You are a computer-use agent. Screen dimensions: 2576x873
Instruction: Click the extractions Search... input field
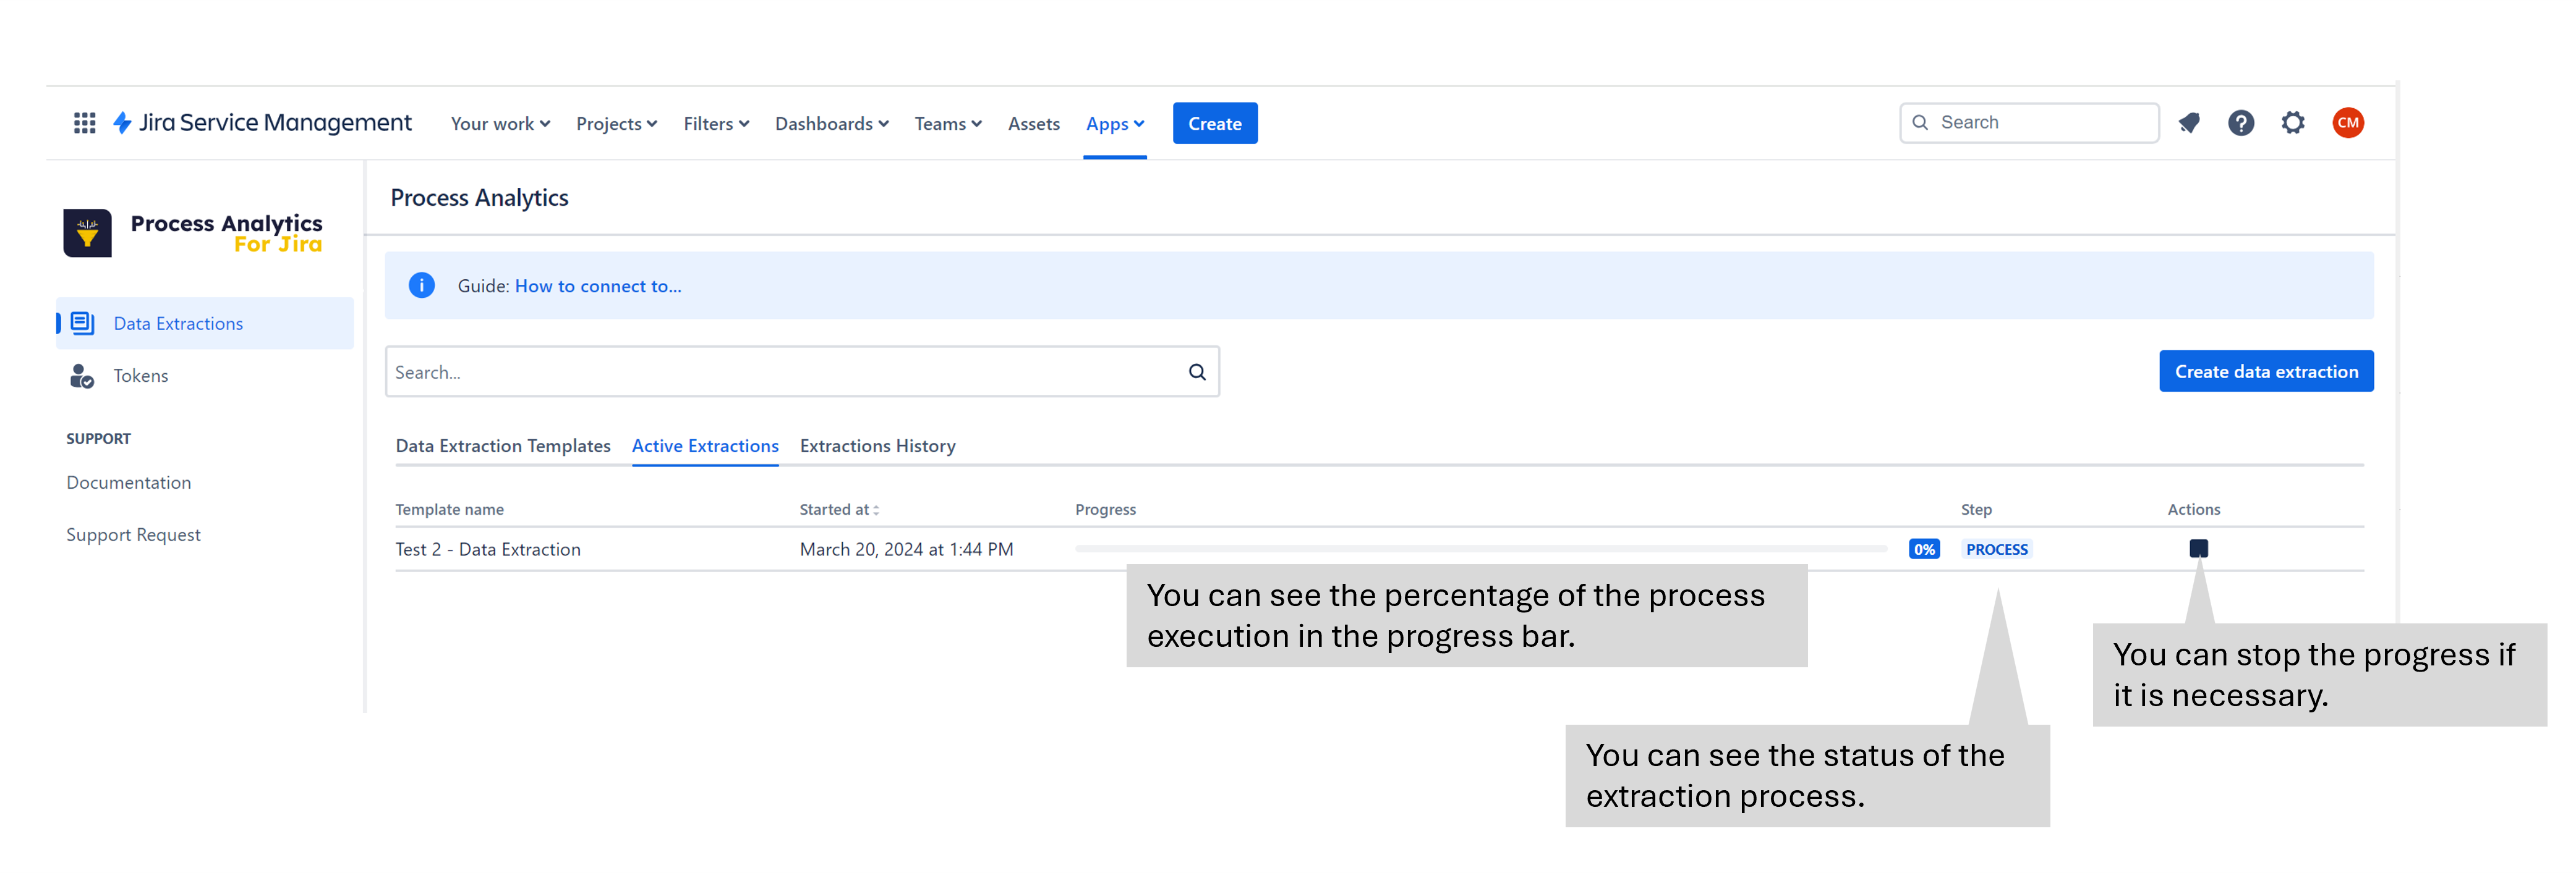pyautogui.click(x=802, y=373)
